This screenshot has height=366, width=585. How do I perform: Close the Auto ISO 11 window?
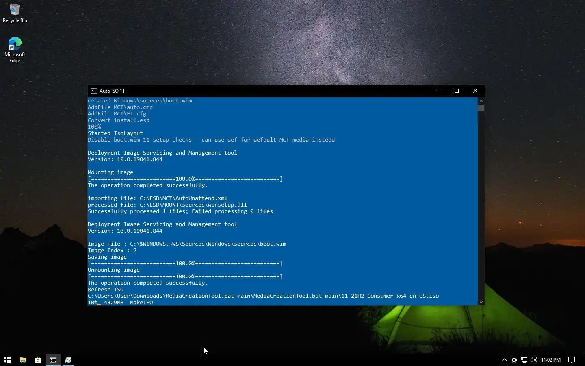click(475, 91)
